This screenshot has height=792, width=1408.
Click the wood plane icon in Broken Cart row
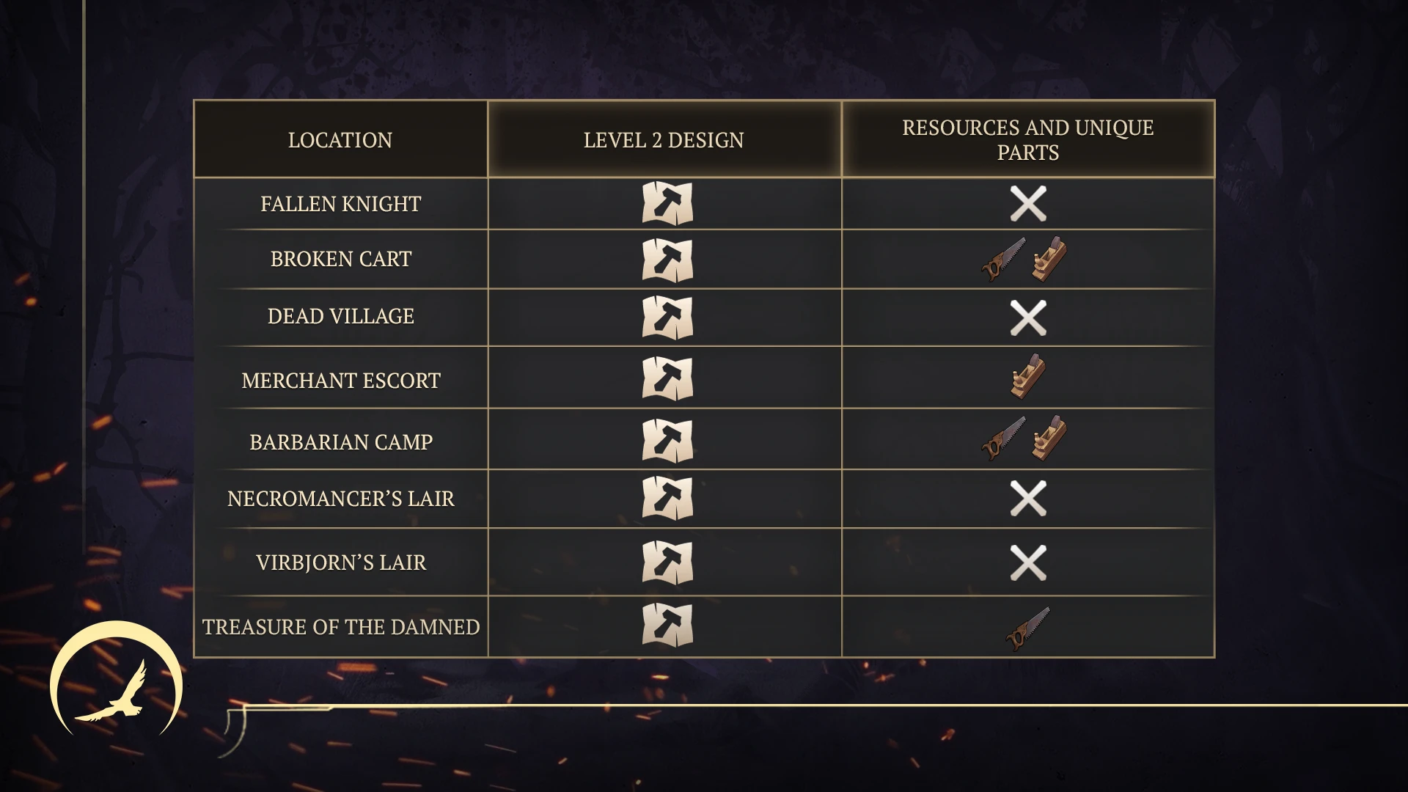coord(1049,260)
